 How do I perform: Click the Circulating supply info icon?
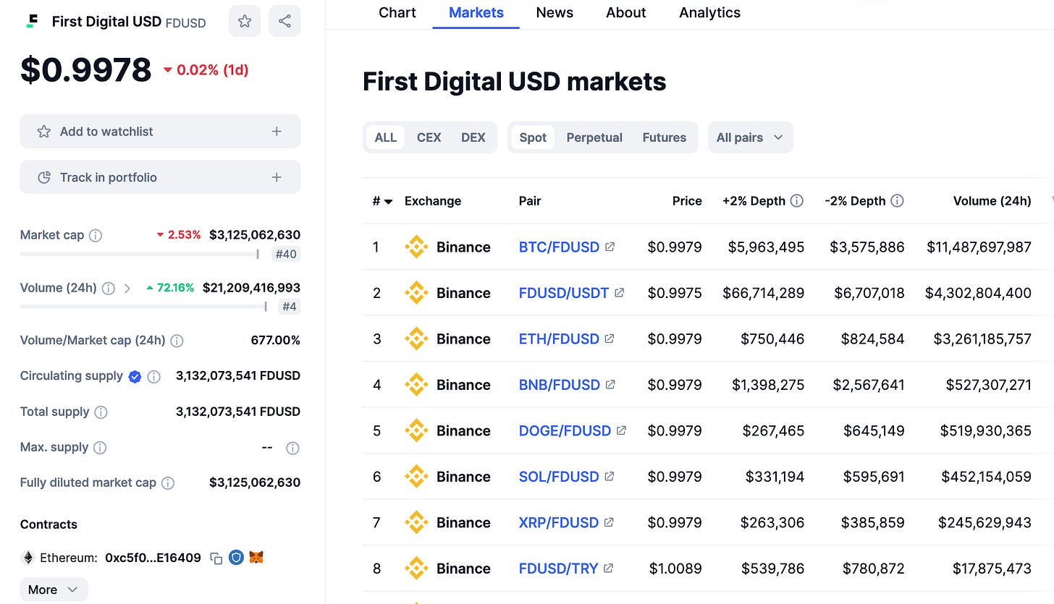[x=153, y=376]
